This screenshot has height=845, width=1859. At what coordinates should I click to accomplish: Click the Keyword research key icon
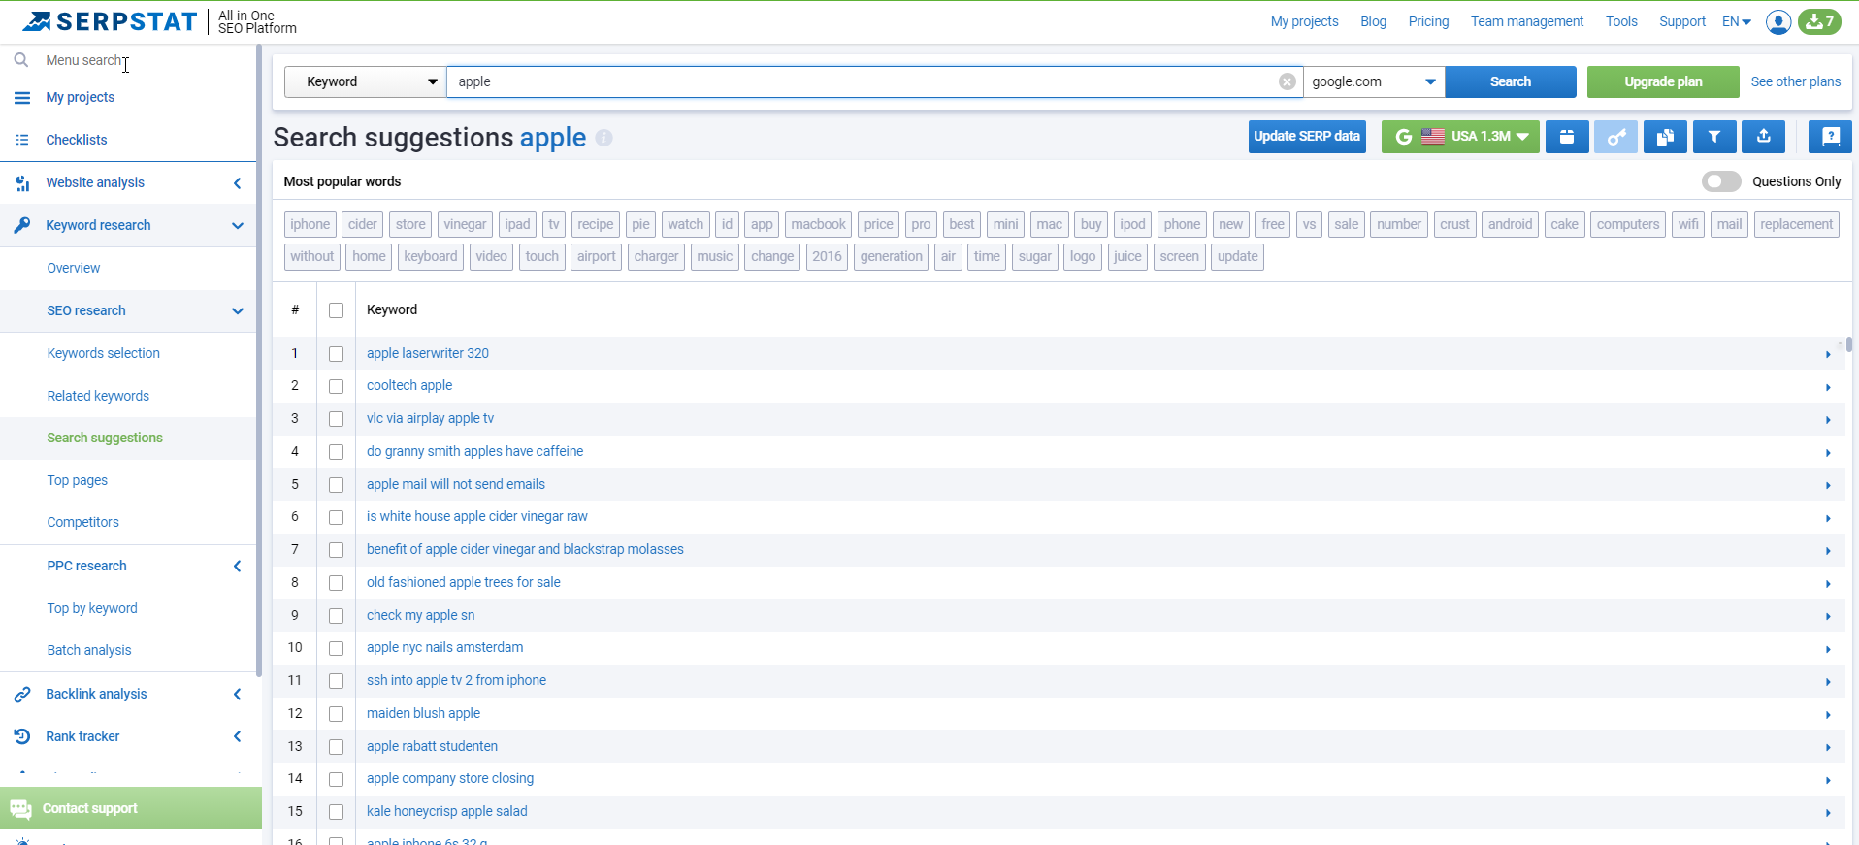(x=22, y=225)
